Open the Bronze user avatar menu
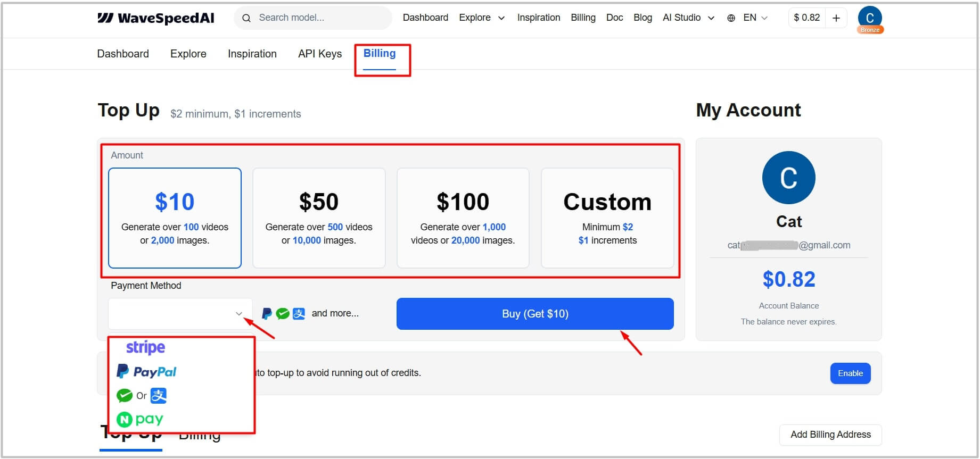 pyautogui.click(x=870, y=19)
